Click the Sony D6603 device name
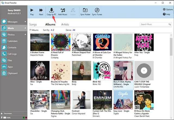This screenshot has width=174, height=120. (14, 10)
